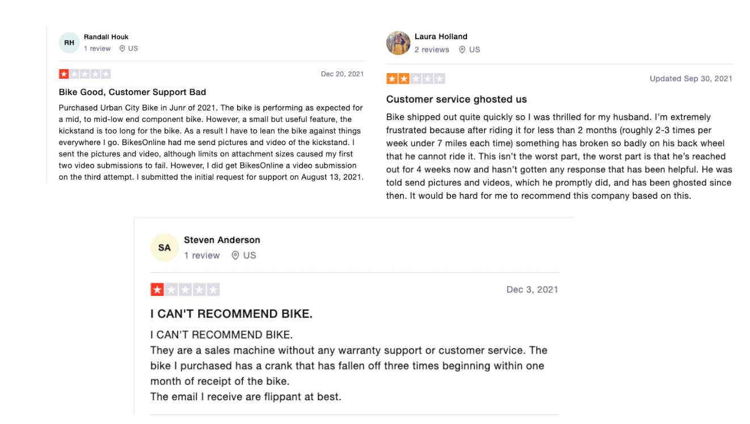Click '2 reviews' under Laura Holland
This screenshot has width=750, height=424.
click(x=432, y=50)
